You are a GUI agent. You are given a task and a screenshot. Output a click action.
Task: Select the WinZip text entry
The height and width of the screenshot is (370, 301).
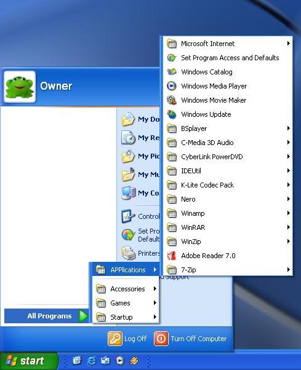[191, 242]
